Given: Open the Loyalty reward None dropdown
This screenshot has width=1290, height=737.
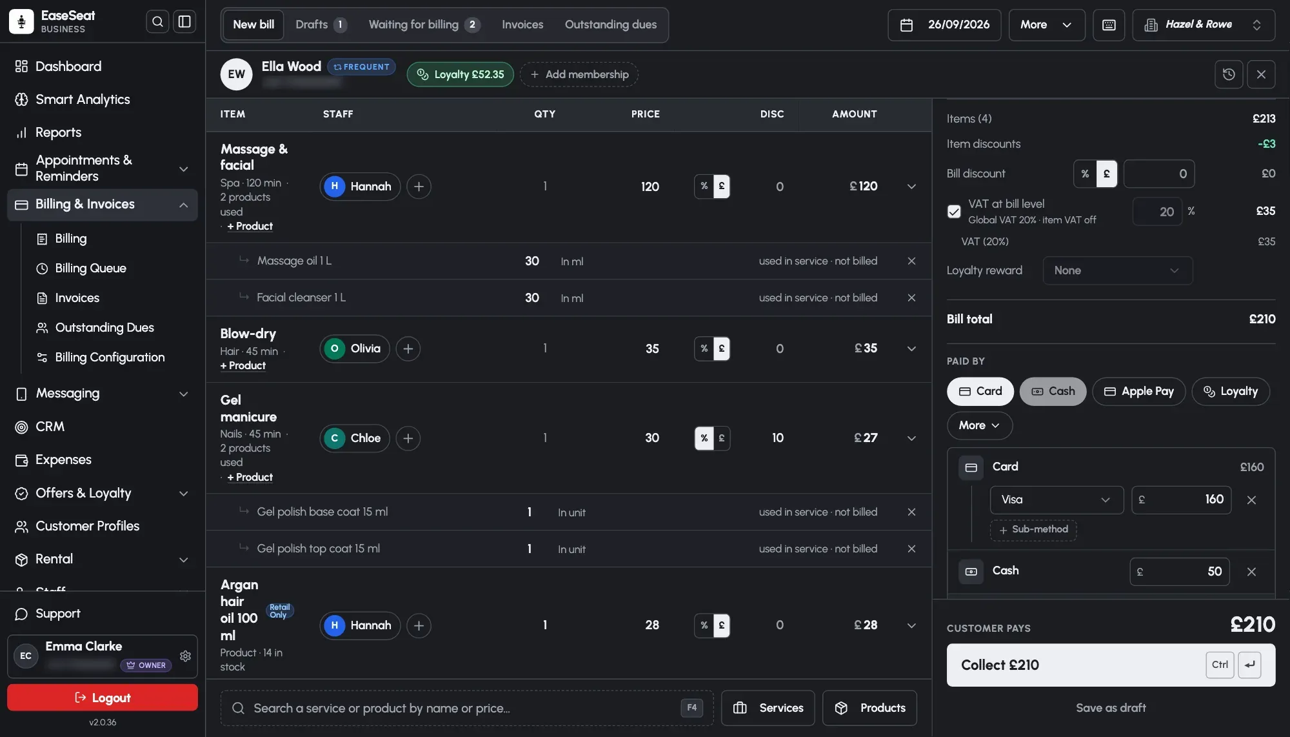Looking at the screenshot, I should click(1117, 271).
